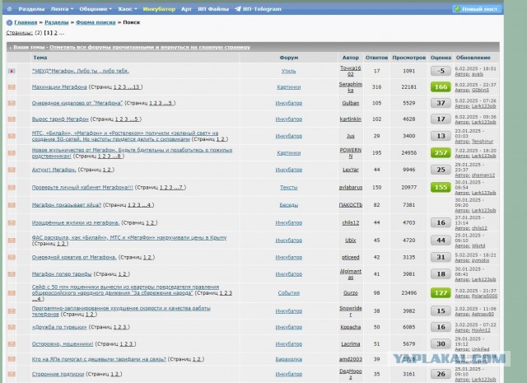This screenshot has width=527, height=383.
Task: Open the topic about 5G-сетей частоты
Action: coord(125,136)
